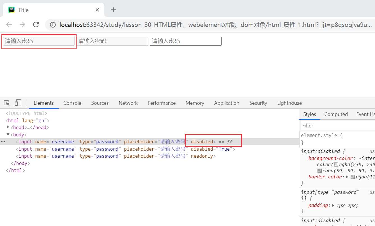Click the browser back arrow

9,25
